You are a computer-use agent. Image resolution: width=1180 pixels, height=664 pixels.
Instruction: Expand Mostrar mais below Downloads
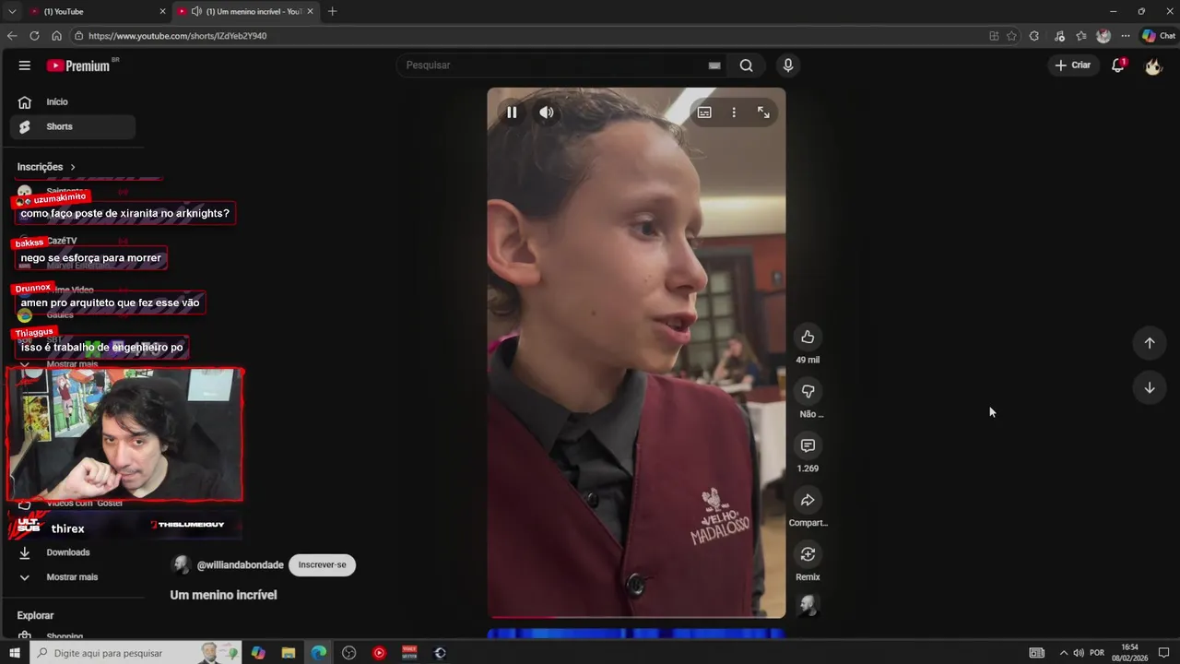(72, 577)
